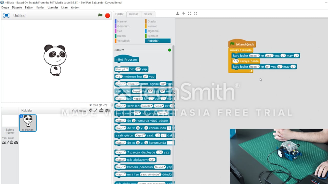Open the Bağlan menu

pyautogui.click(x=29, y=7)
